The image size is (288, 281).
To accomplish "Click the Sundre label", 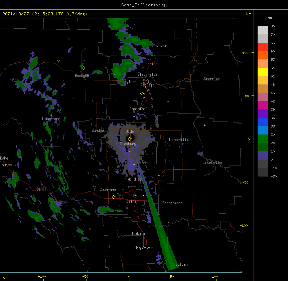I will click(98, 130).
